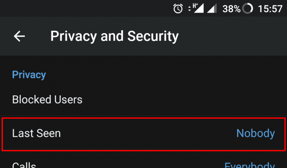Tap empty space right of Blocked Users

click(183, 100)
